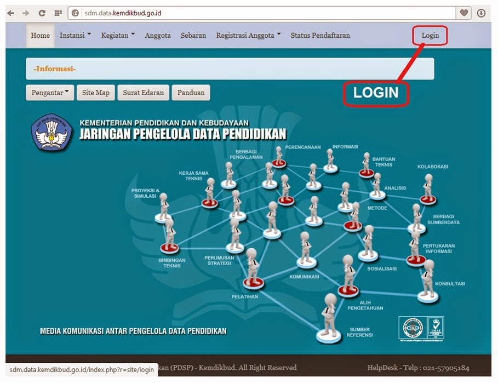Click the certification badges at bottom right
Image resolution: width=498 pixels, height=383 pixels.
click(422, 327)
